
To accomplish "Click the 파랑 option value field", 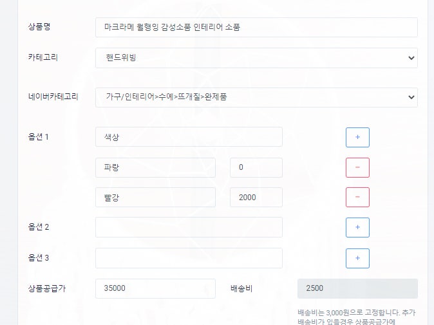I will pos(155,167).
